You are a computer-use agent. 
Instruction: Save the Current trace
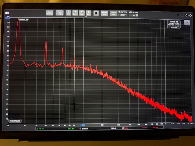coord(75,13)
